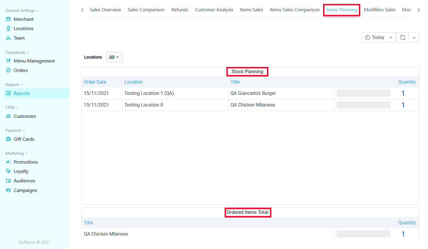Click the QA Giancarlo's Burger quantity bar
This screenshot has width=428, height=249.
pyautogui.click(x=364, y=93)
